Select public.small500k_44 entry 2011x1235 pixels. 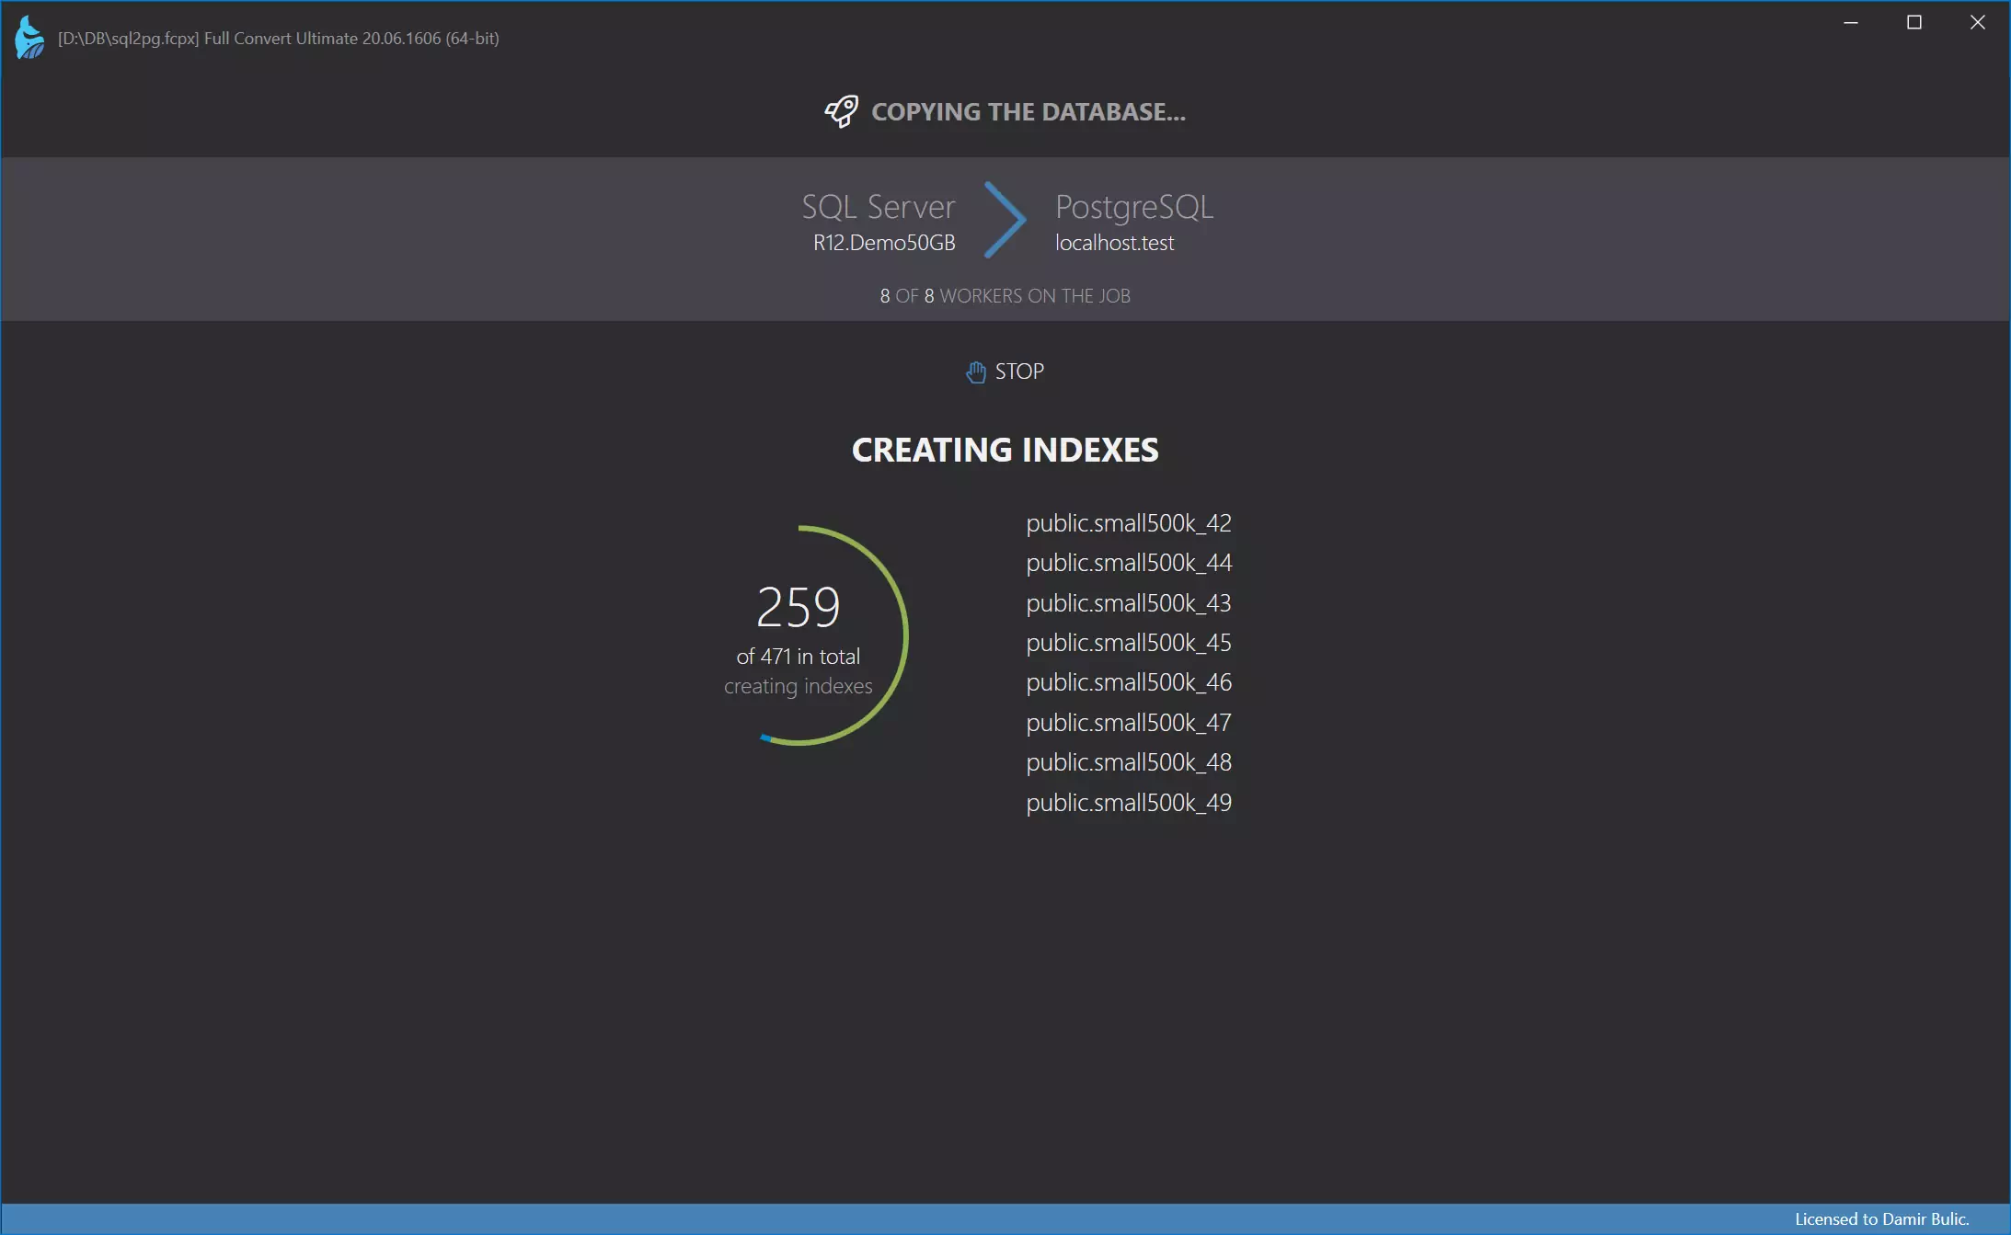(1128, 563)
